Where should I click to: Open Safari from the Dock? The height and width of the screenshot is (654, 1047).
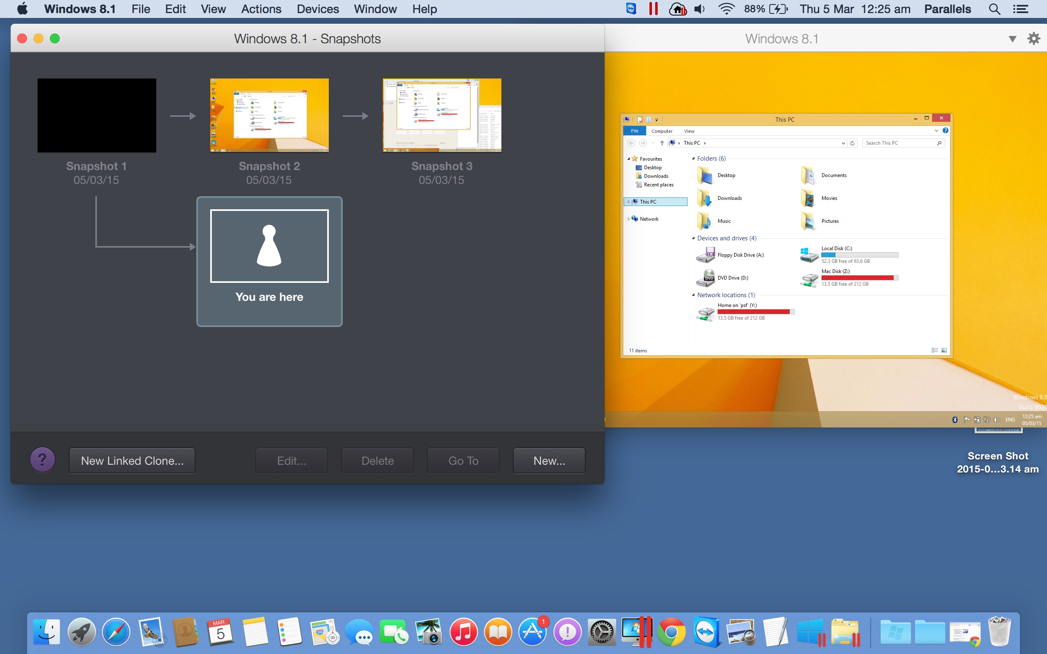tap(116, 632)
